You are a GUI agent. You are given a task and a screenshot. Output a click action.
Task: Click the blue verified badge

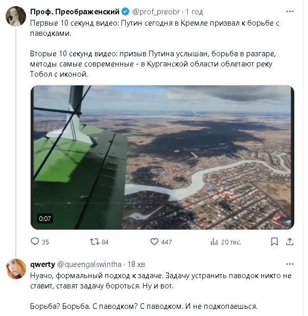(x=125, y=11)
